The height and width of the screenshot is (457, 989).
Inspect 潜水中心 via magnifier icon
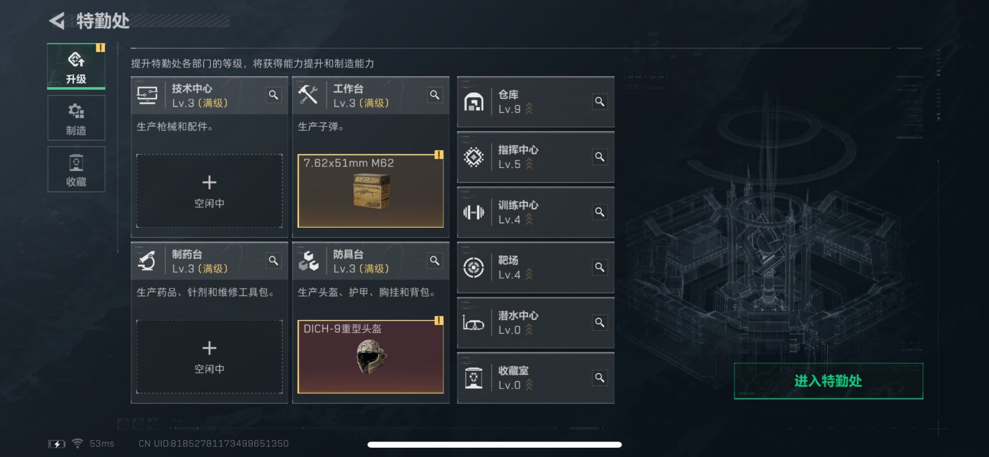tap(600, 322)
